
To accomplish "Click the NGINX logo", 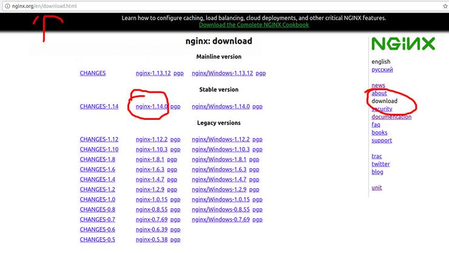I will point(403,44).
